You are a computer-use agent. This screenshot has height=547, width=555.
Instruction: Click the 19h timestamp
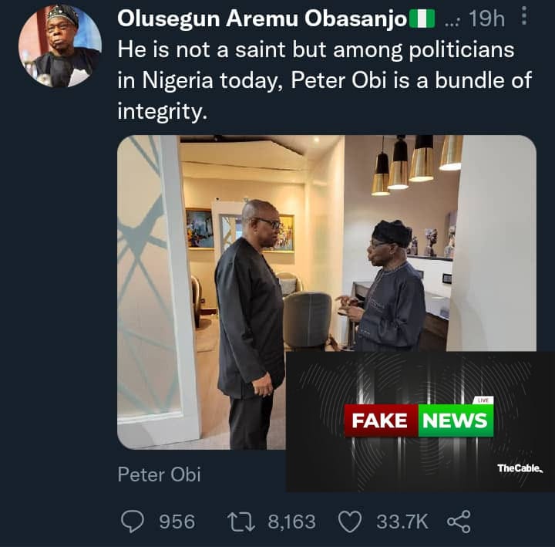coord(486,19)
